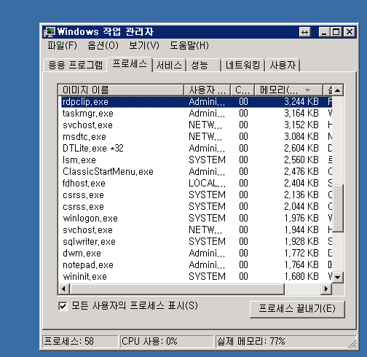
Task: Click the double-arrow button in title bar
Action: [x=305, y=32]
